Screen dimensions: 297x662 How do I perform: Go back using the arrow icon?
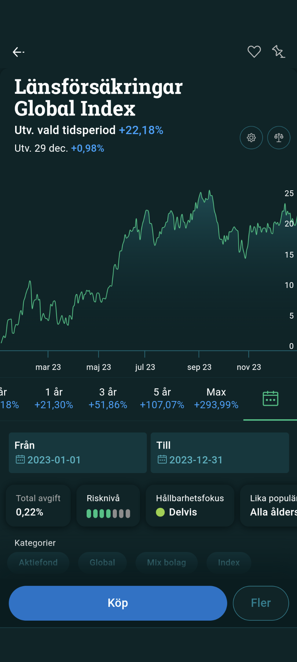[19, 52]
